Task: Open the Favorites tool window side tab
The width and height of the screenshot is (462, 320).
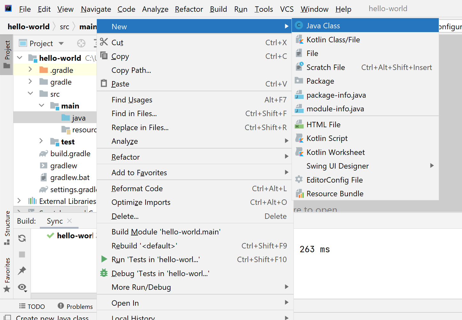Action: tap(7, 275)
